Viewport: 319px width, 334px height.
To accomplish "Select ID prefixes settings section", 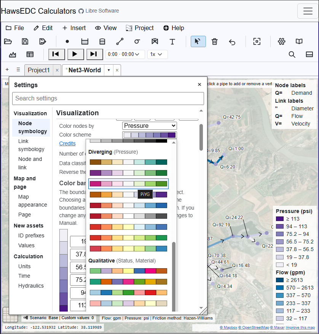I will (x=31, y=235).
